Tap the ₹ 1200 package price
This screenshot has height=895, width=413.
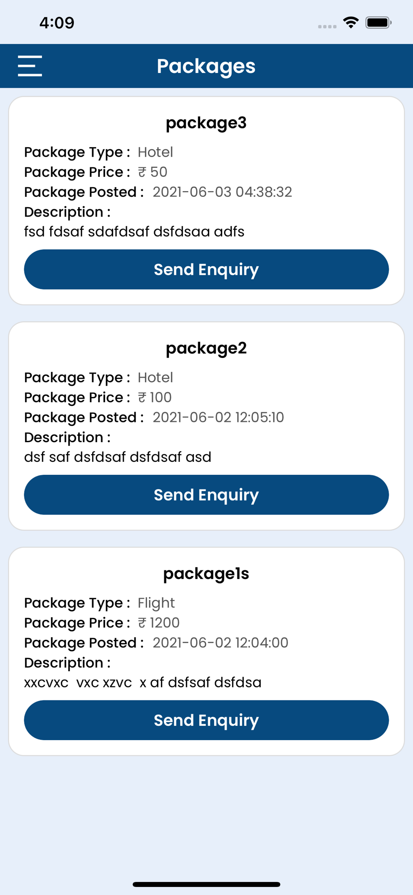tap(159, 622)
